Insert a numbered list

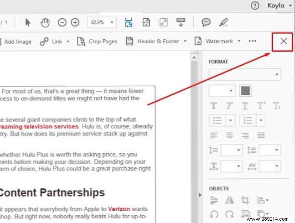[248, 120]
